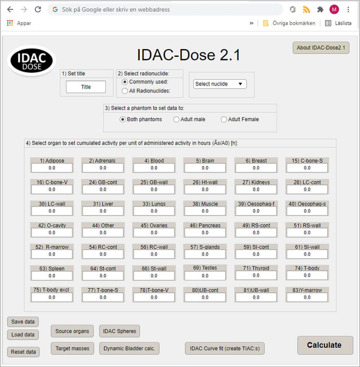Open the Dynamic Bladder calc tool

tap(128, 348)
